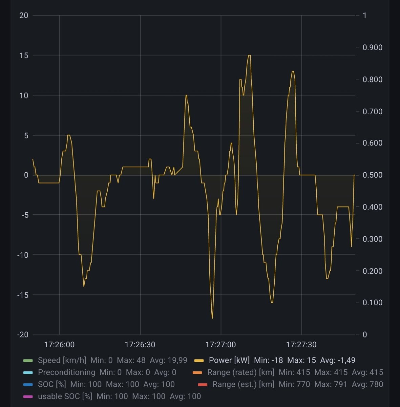Select the 17:27:30 time axis label
400x407 pixels.
[x=301, y=345]
